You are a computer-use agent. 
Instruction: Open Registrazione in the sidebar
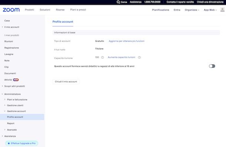coord(11,48)
